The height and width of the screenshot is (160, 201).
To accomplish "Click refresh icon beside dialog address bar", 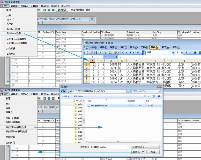I will click(129, 91).
